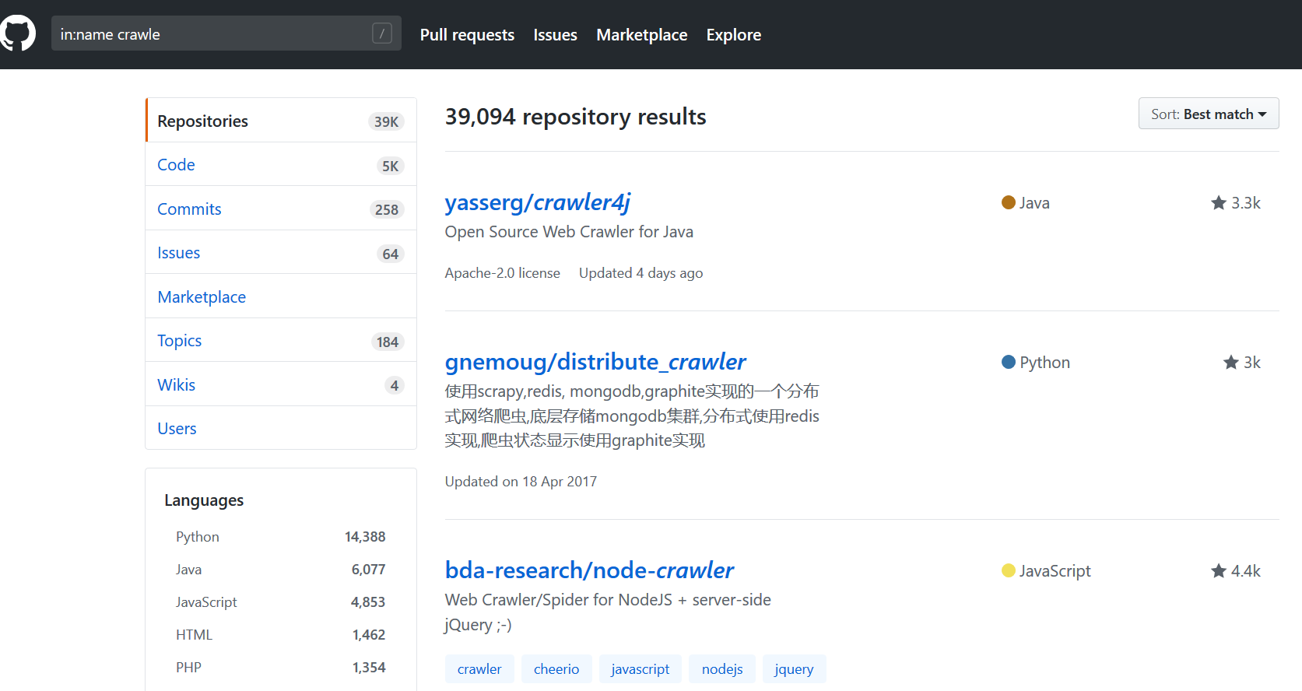Image resolution: width=1302 pixels, height=691 pixels.
Task: Click the 4.4k stars count
Action: coord(1246,571)
